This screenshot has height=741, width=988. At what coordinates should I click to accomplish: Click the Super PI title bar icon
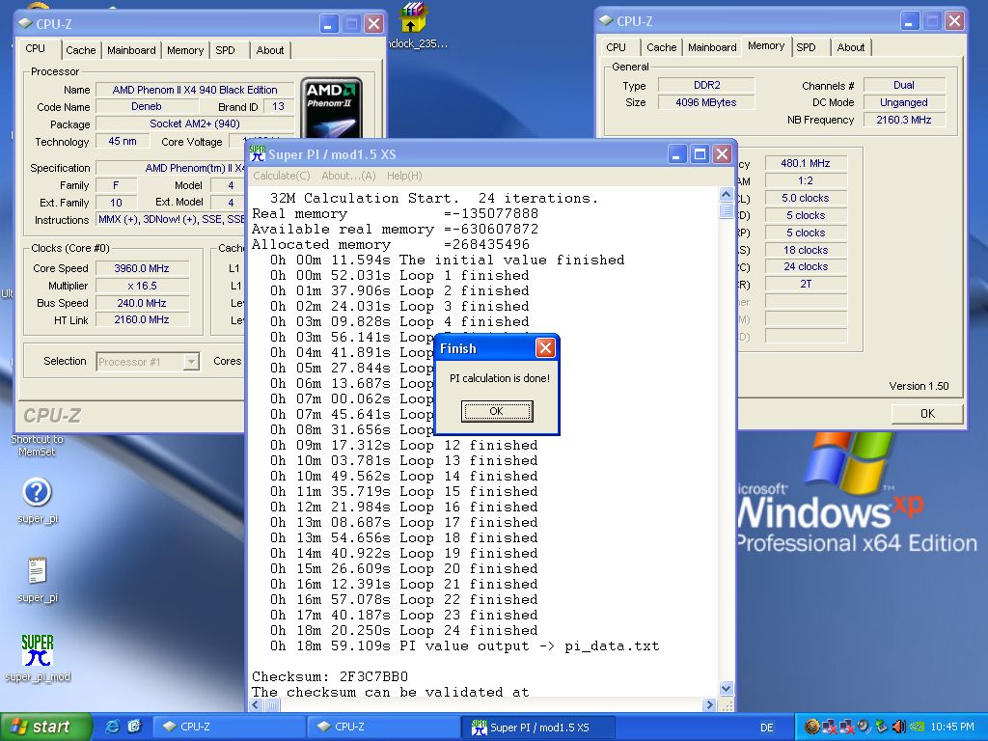pos(257,153)
